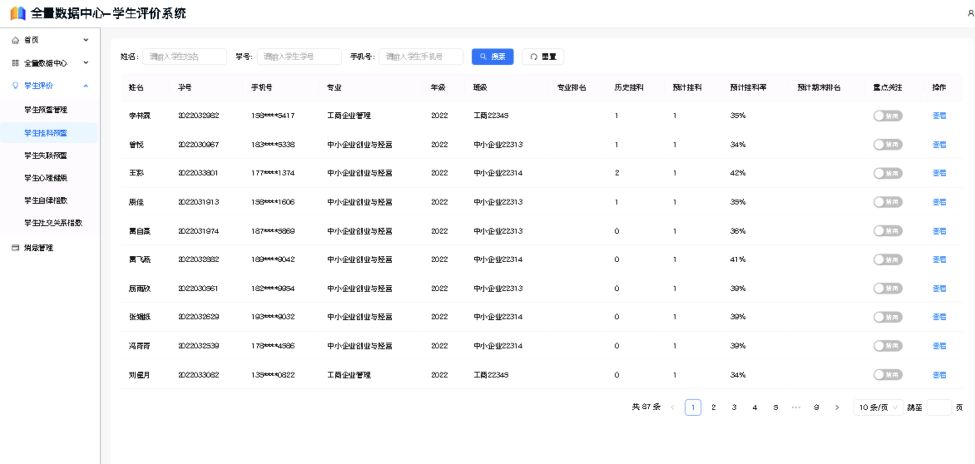Viewport: 975px width, 464px height.
Task: Expand the 全量数据中心 menu chevron
Action: coord(86,63)
